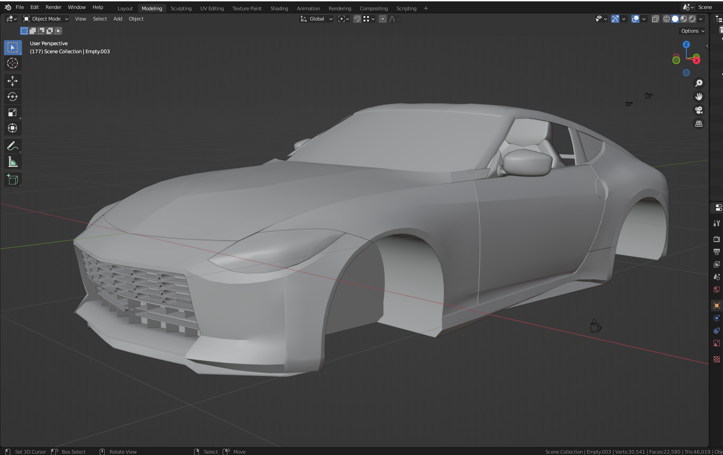Toggle viewport overlays visibility

pos(635,19)
